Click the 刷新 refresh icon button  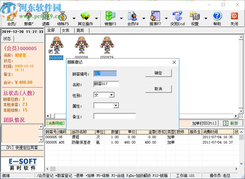[231, 123]
